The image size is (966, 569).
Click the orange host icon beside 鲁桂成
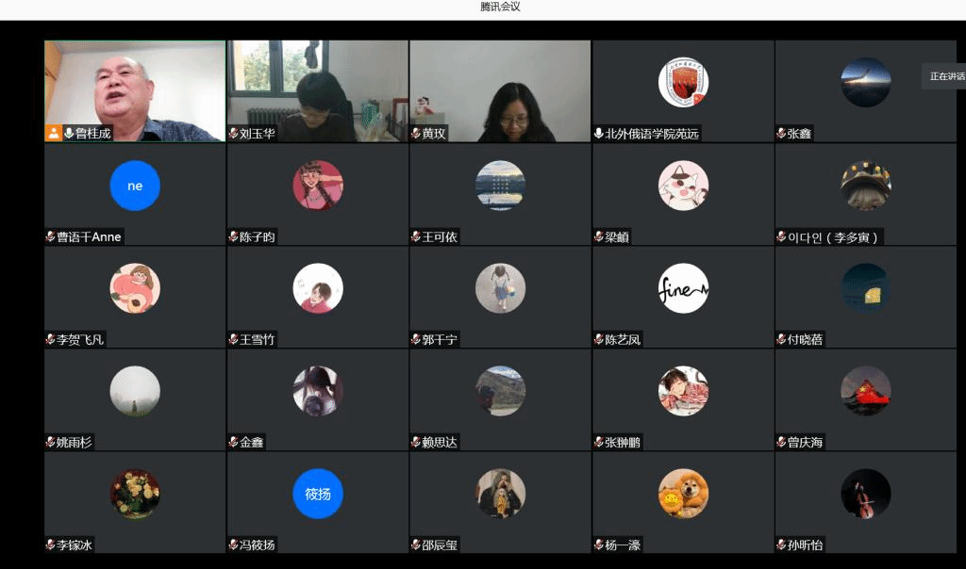point(54,134)
